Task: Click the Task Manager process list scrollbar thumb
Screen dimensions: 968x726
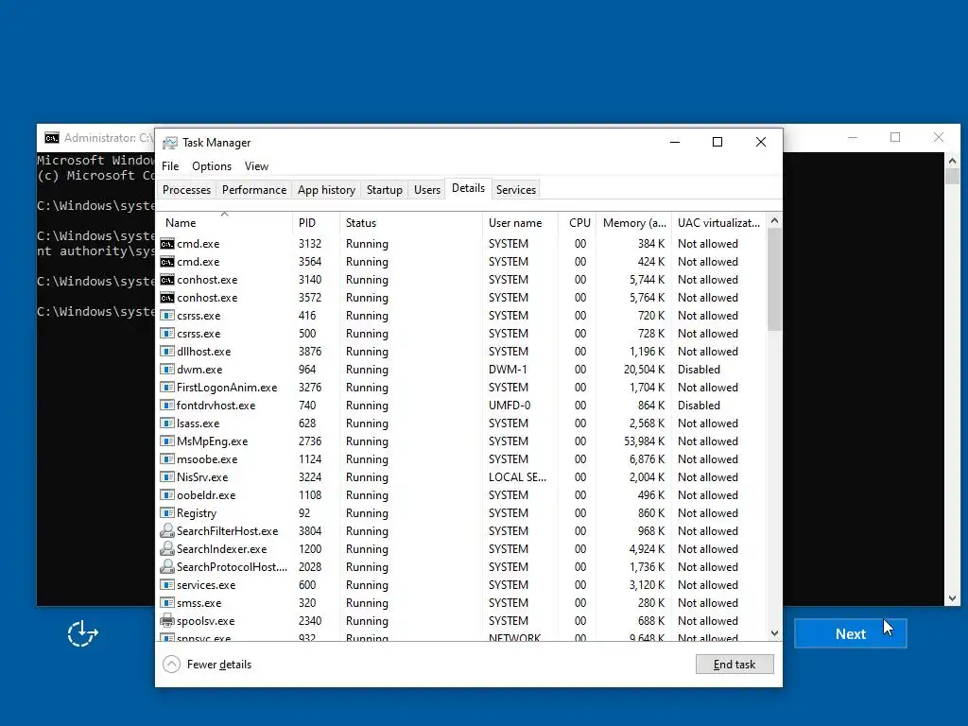Action: click(x=775, y=279)
